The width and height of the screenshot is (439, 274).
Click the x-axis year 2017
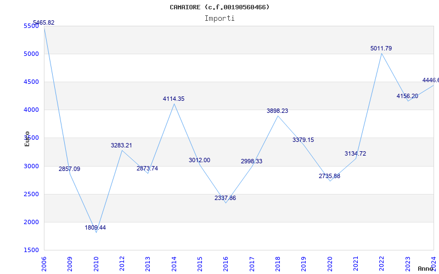point(252,264)
